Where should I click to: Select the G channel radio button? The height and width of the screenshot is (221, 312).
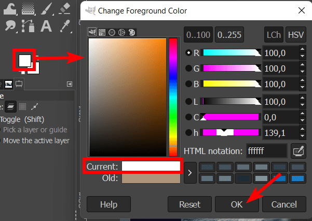tap(188, 68)
